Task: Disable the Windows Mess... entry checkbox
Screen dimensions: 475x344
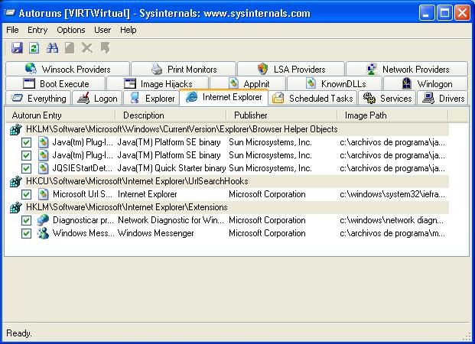Action: [26, 233]
